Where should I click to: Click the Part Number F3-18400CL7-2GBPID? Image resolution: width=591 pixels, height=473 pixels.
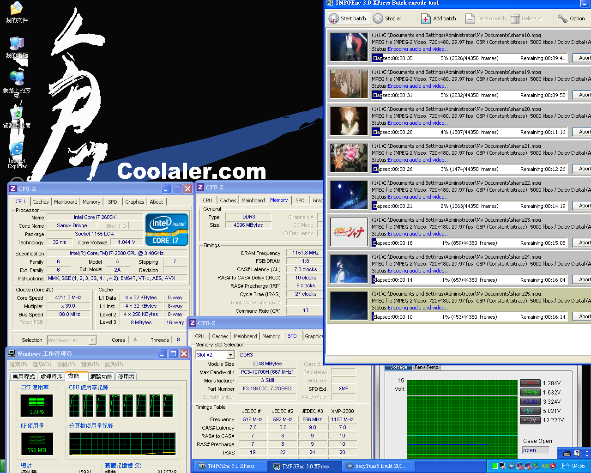coord(267,389)
